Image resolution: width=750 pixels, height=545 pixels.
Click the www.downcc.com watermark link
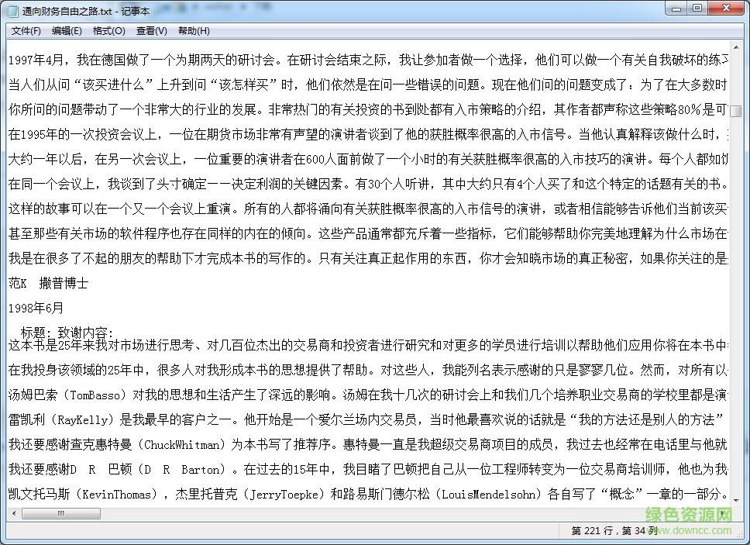point(688,531)
